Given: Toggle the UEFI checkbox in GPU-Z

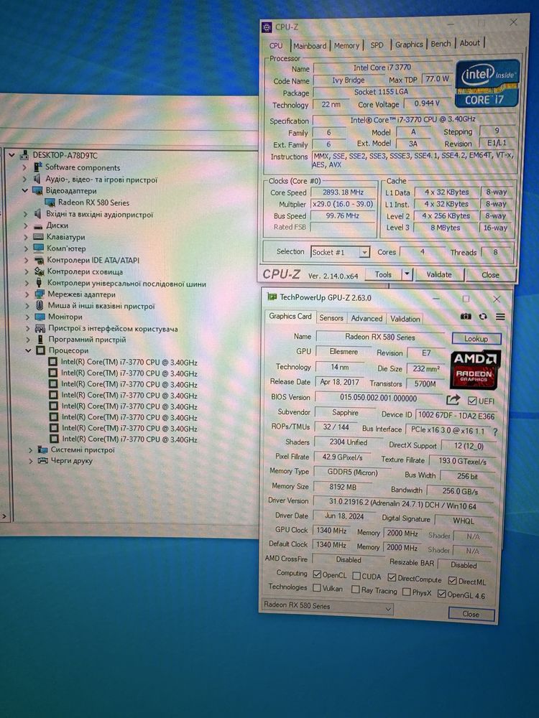Looking at the screenshot, I should 471,401.
